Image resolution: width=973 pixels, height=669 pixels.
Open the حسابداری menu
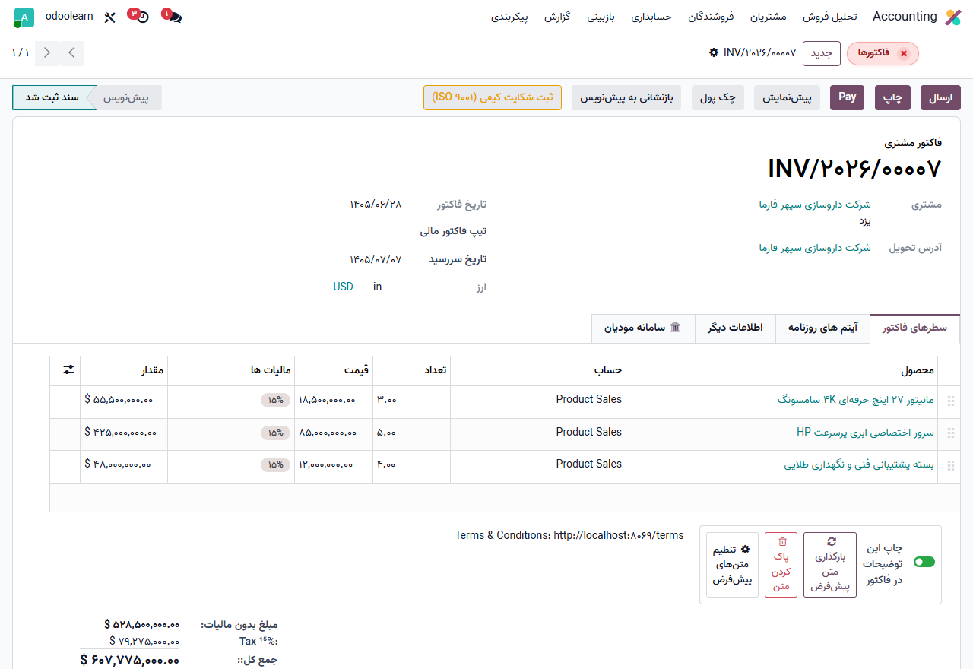coord(651,17)
